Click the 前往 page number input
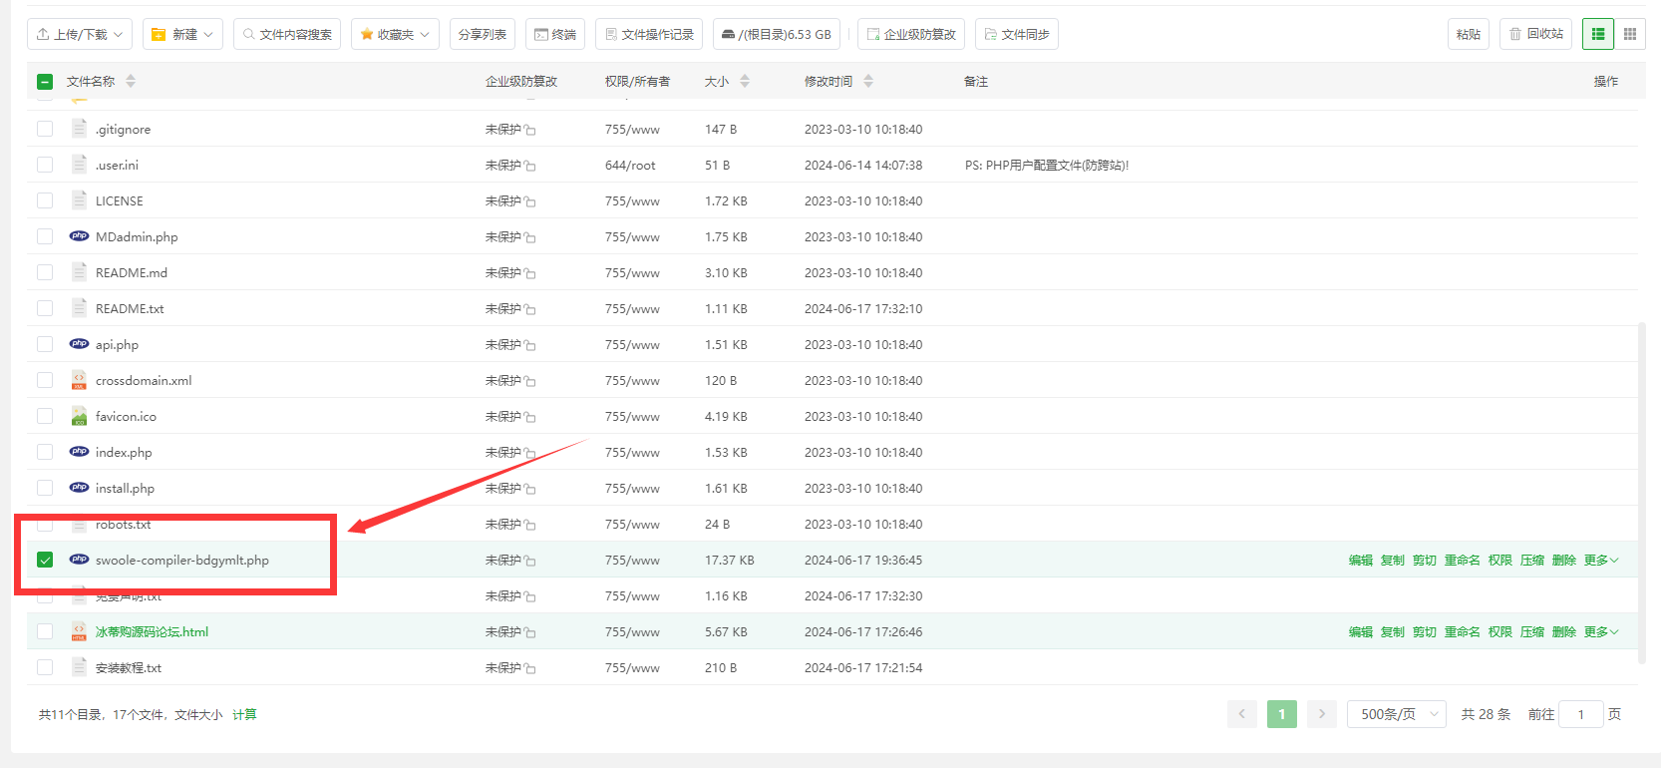1661x768 pixels. click(x=1580, y=714)
